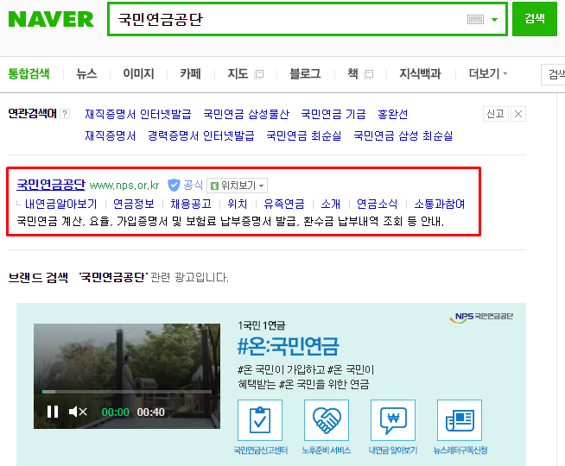
Task: Click the help question mark beside 연관검색어
Action: pyautogui.click(x=65, y=114)
